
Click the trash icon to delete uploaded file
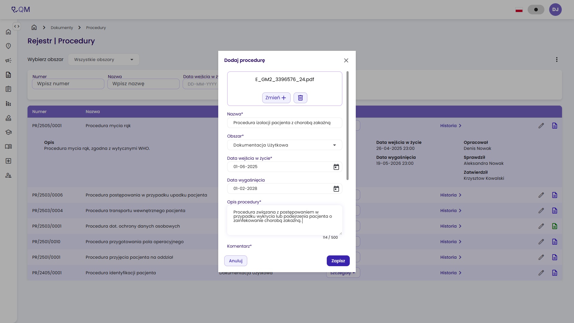tap(300, 98)
